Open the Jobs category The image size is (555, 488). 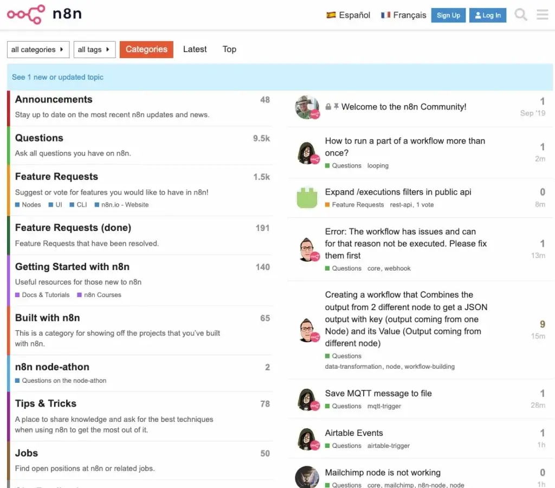(x=26, y=453)
